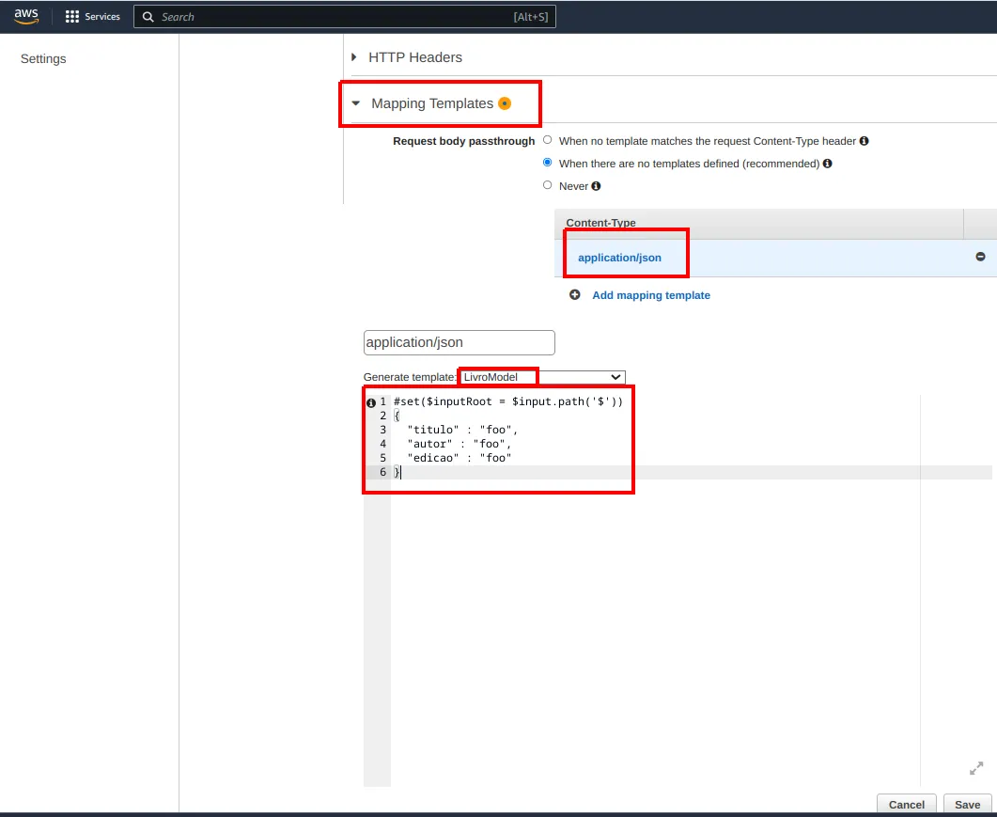The image size is (997, 817).
Task: Open info for 'no templates defined' option
Action: [827, 164]
